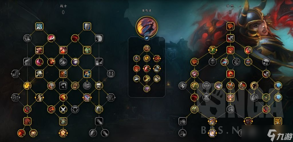Expand the axe choice node in warrior tree
This screenshot has width=293, height=142.
coord(39,97)
